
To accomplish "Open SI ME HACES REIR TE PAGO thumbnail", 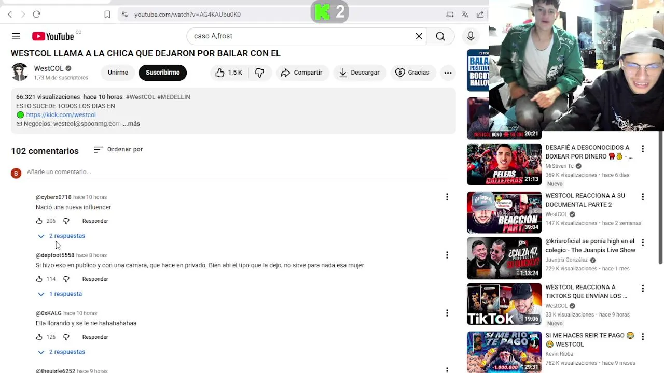I will click(x=504, y=352).
